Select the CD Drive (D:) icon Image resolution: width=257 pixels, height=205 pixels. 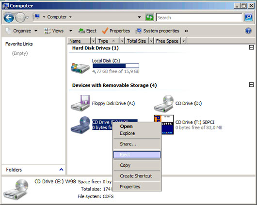click(163, 104)
